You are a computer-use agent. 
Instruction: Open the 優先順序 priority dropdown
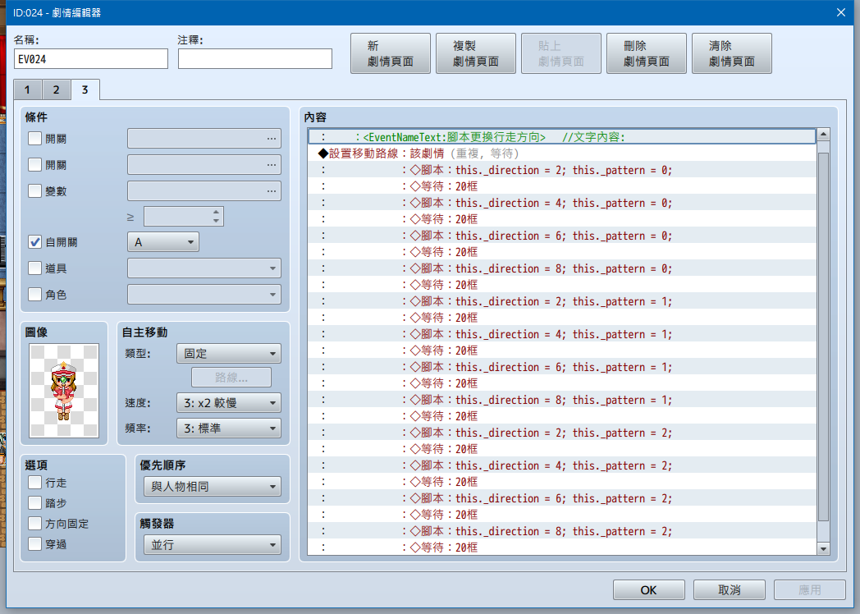(213, 486)
